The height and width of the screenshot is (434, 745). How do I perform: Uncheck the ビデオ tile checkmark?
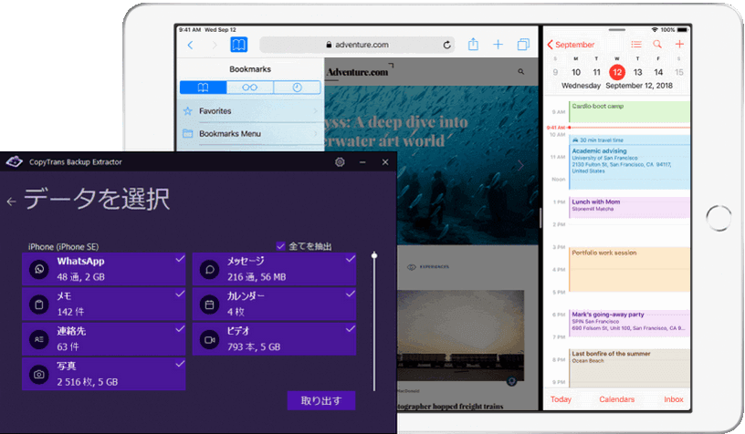351,329
